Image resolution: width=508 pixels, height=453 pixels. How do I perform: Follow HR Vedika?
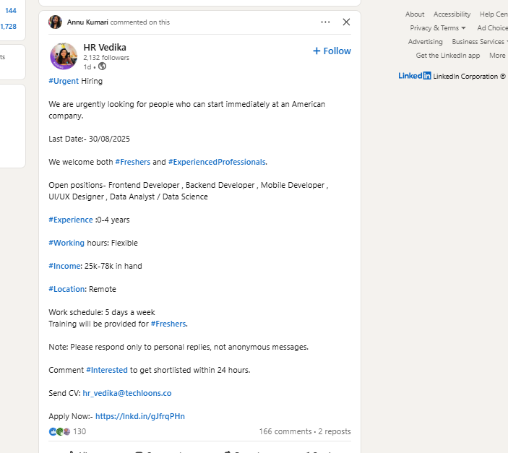point(332,51)
